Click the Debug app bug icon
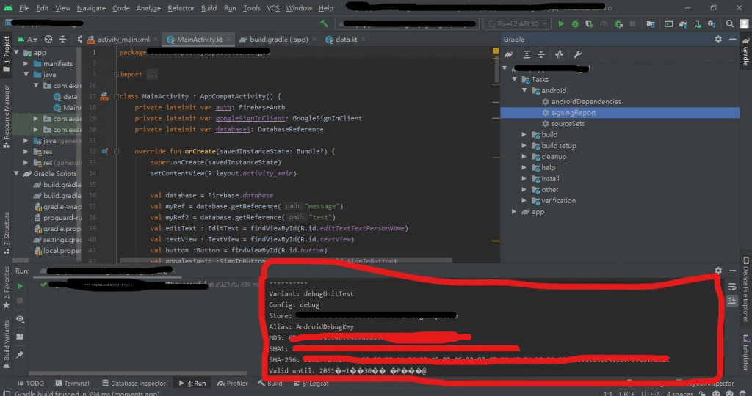The width and height of the screenshot is (752, 396). (x=575, y=23)
